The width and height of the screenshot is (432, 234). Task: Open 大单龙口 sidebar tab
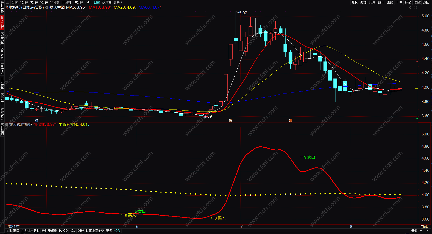pyautogui.click(x=2, y=99)
